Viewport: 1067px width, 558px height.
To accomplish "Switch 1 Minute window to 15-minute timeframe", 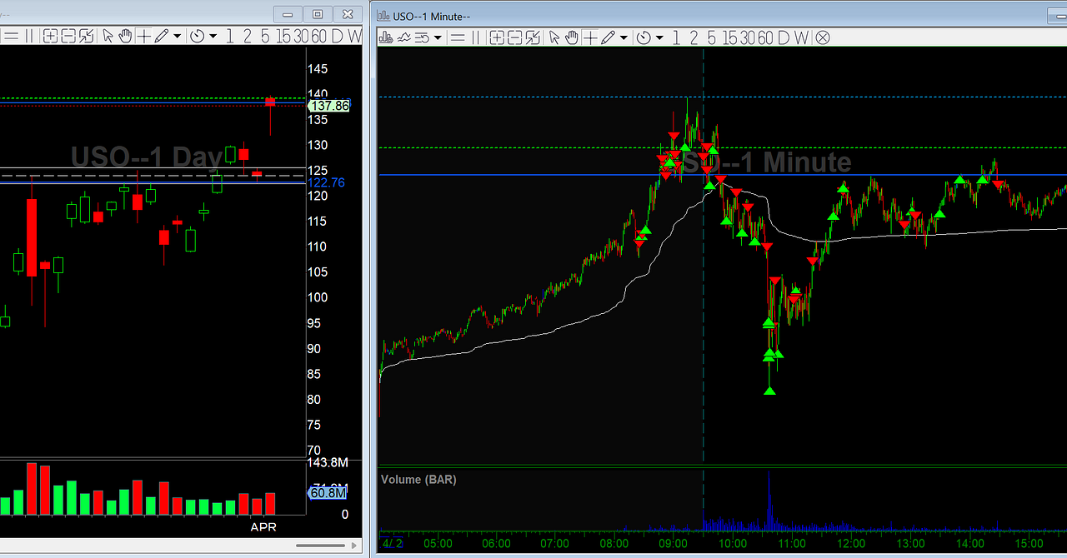I will (x=729, y=37).
